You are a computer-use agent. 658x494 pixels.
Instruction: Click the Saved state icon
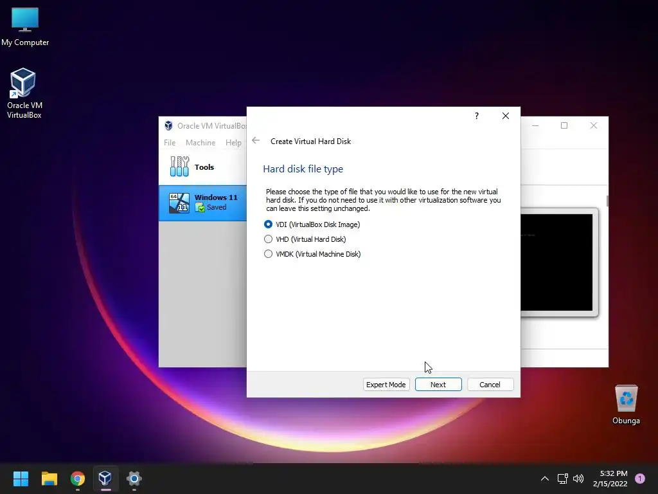click(x=200, y=207)
